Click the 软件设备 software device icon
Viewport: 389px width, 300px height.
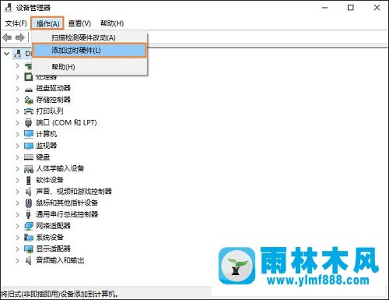pyautogui.click(x=29, y=180)
